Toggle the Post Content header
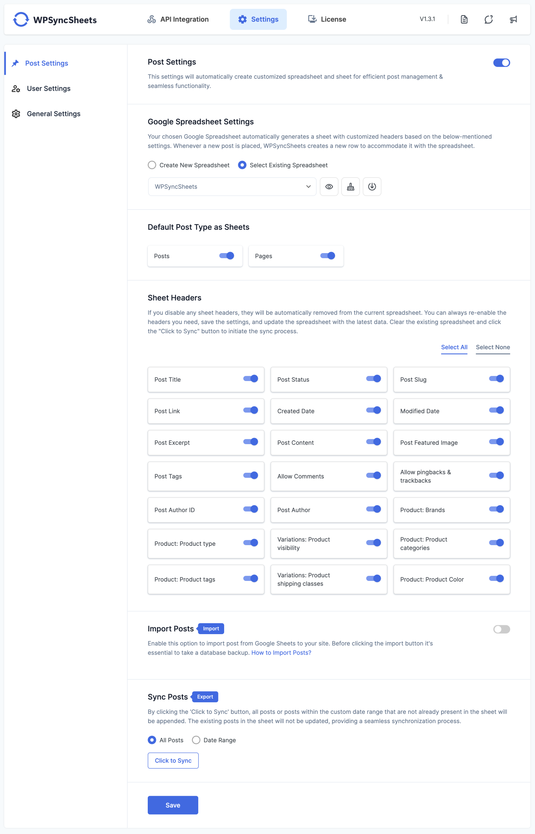The image size is (535, 834). pyautogui.click(x=374, y=442)
